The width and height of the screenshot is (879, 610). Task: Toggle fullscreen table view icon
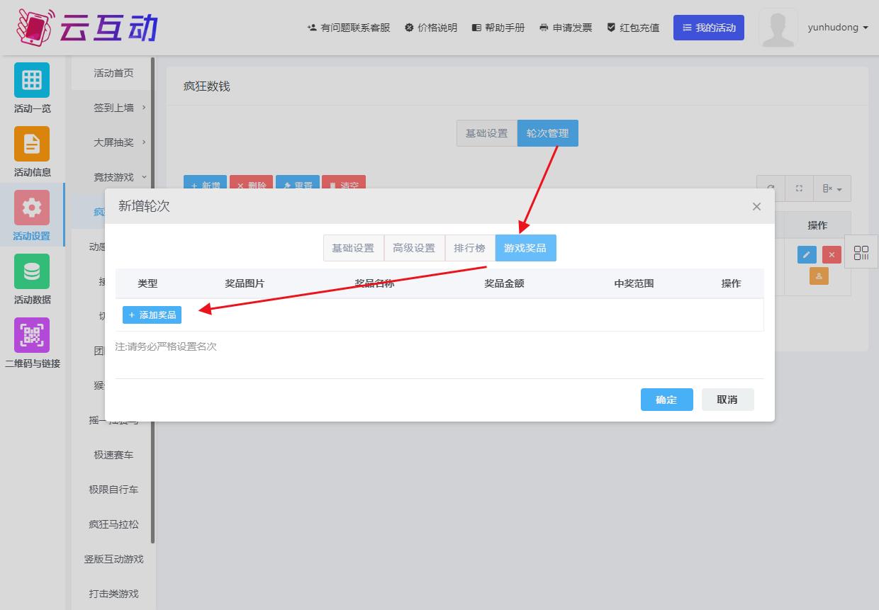coord(799,188)
